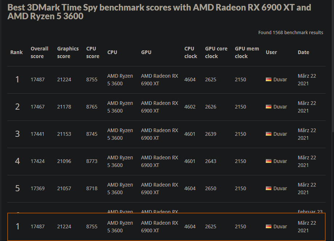Select CPU score 8745
Image resolution: width=334 pixels, height=241 pixels.
point(92,134)
